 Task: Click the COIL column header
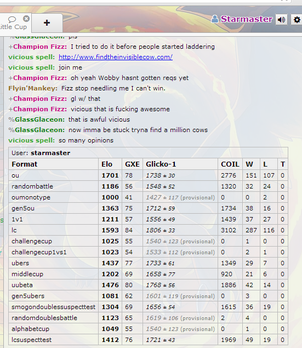point(230,164)
